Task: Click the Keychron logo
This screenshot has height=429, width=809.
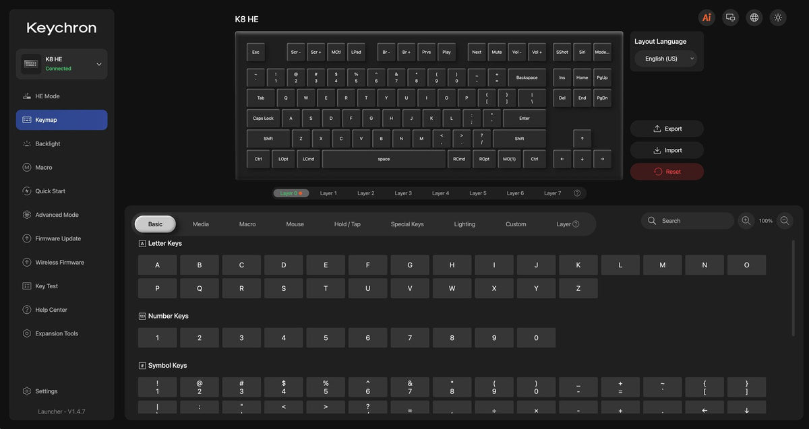Action: click(x=61, y=28)
